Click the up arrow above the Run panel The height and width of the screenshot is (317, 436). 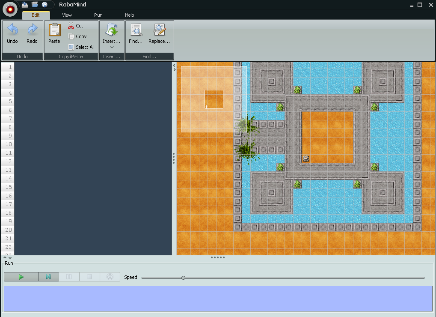pyautogui.click(x=5, y=258)
